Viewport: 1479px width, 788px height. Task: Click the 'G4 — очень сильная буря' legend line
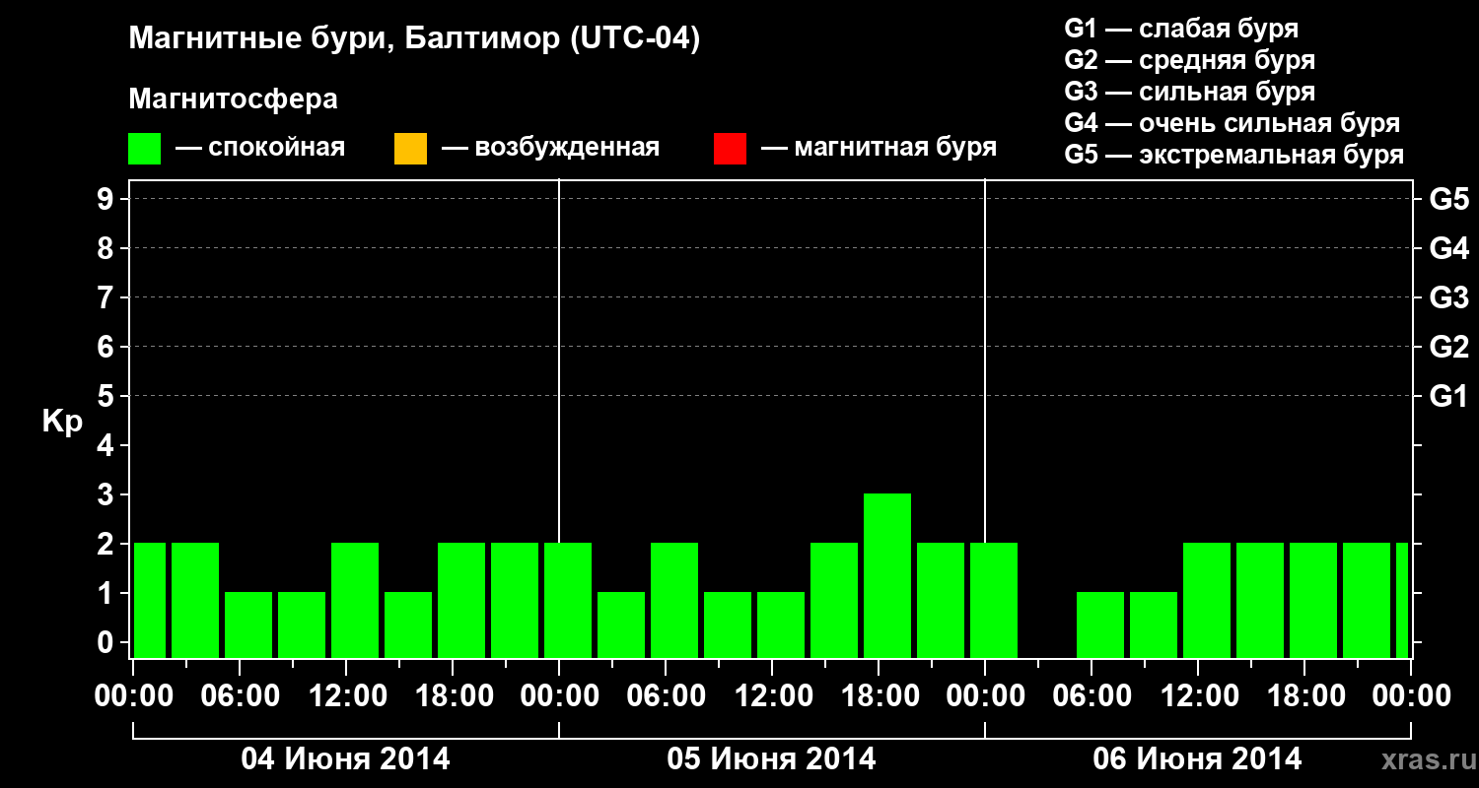[1232, 123]
